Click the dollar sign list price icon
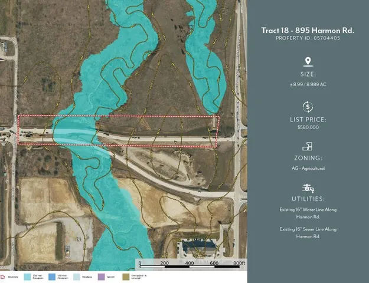369x283 pixels. [x=307, y=107]
